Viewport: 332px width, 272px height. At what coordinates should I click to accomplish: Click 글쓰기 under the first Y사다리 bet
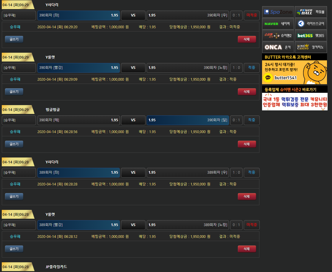point(14,39)
